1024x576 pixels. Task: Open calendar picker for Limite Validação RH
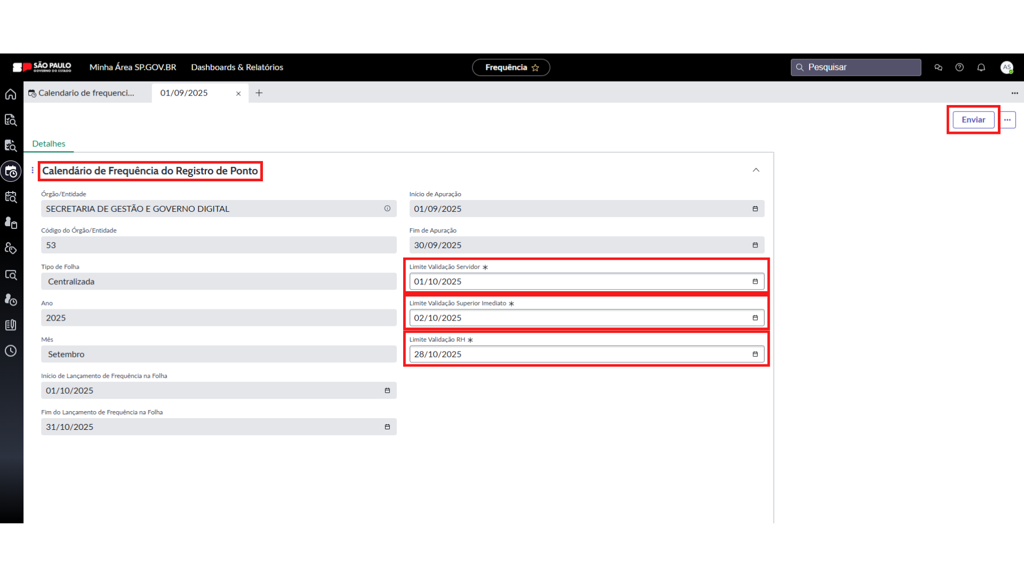(x=755, y=354)
